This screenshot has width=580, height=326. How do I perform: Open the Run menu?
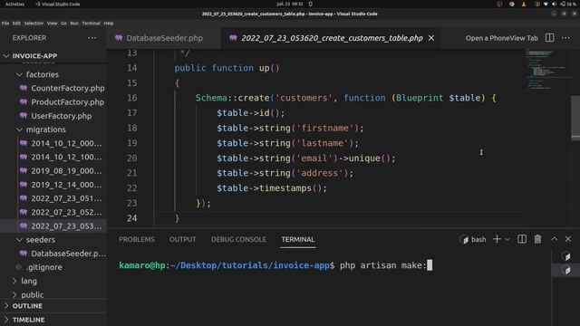[74, 23]
